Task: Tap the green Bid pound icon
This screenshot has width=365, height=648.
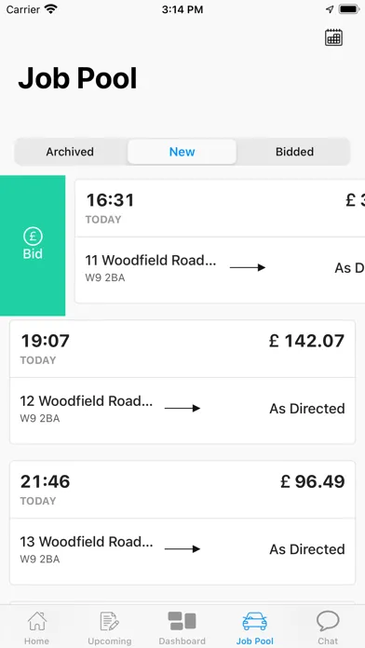Action: point(33,236)
